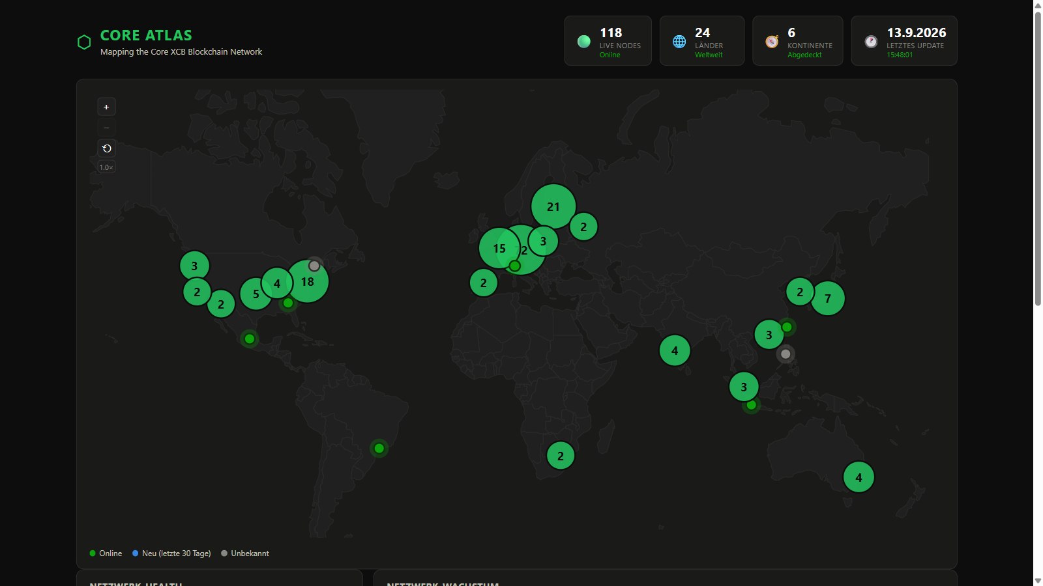
Task: Open the 18-node cluster on US East Coast
Action: click(x=307, y=281)
